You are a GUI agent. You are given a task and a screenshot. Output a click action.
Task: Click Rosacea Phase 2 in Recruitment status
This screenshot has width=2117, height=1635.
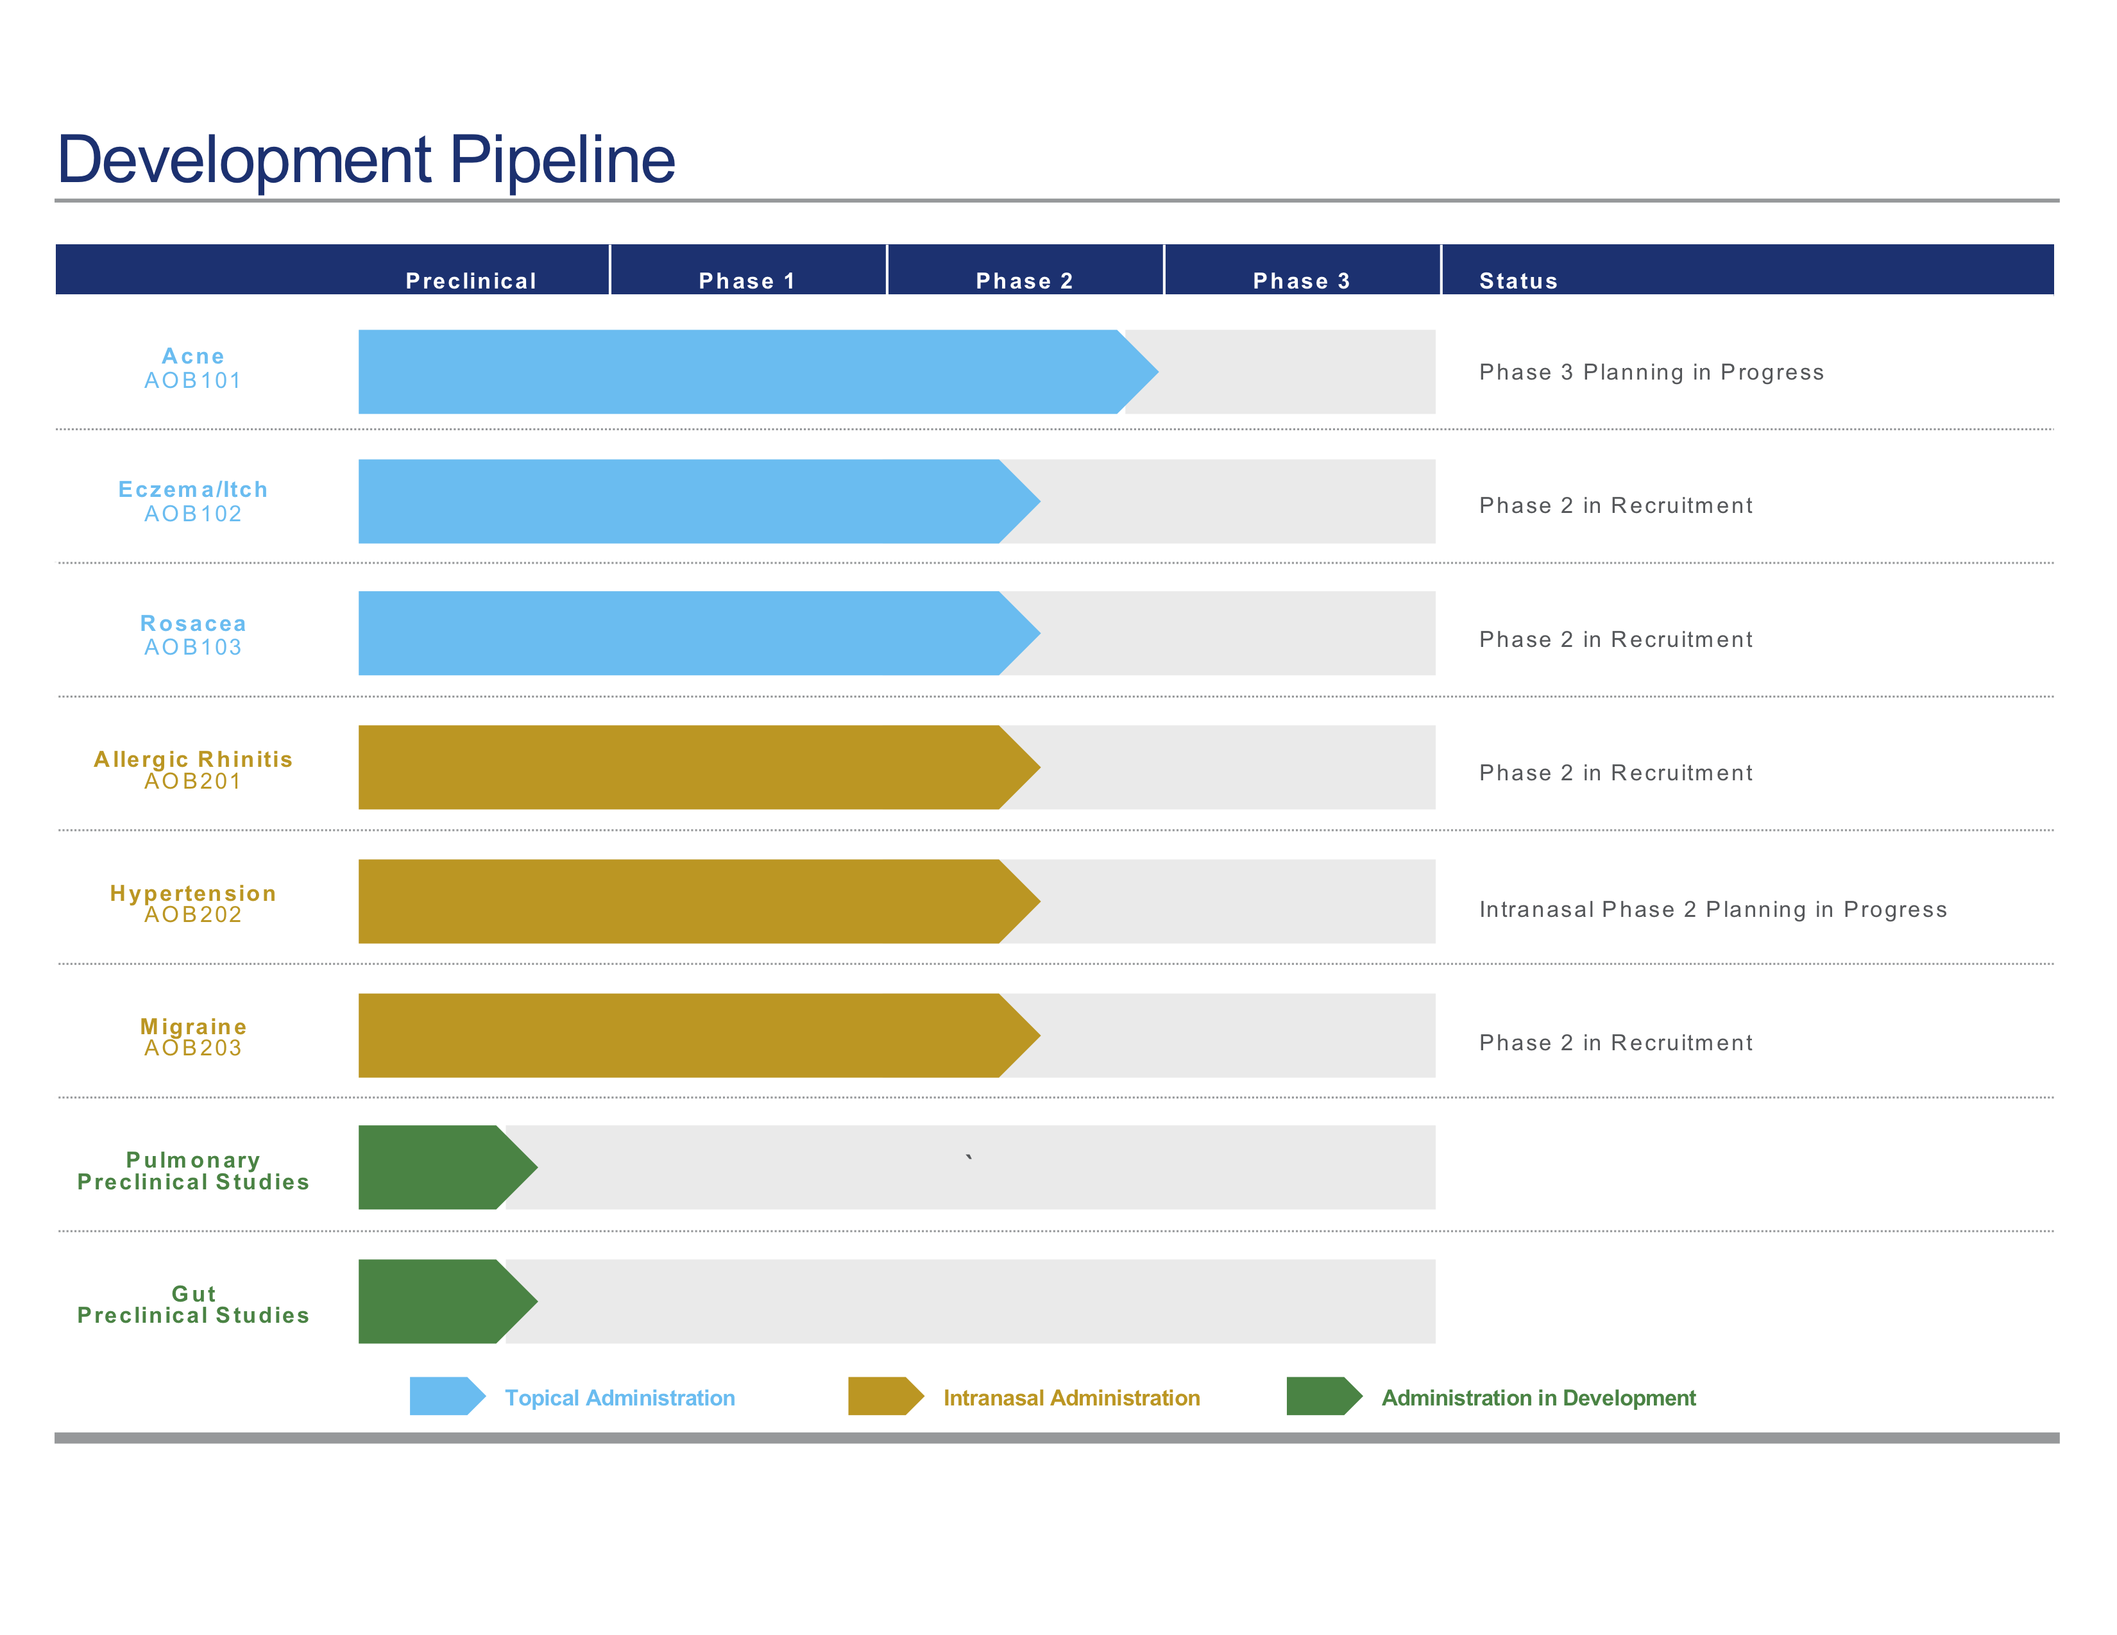(1616, 639)
